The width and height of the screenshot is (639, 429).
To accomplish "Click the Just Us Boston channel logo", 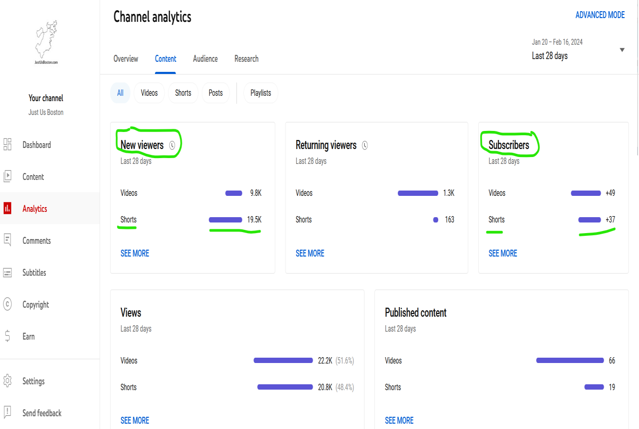I will (46, 43).
